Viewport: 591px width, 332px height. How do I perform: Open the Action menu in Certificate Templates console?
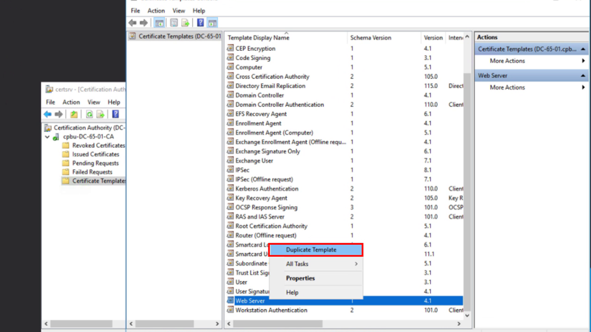tap(156, 10)
